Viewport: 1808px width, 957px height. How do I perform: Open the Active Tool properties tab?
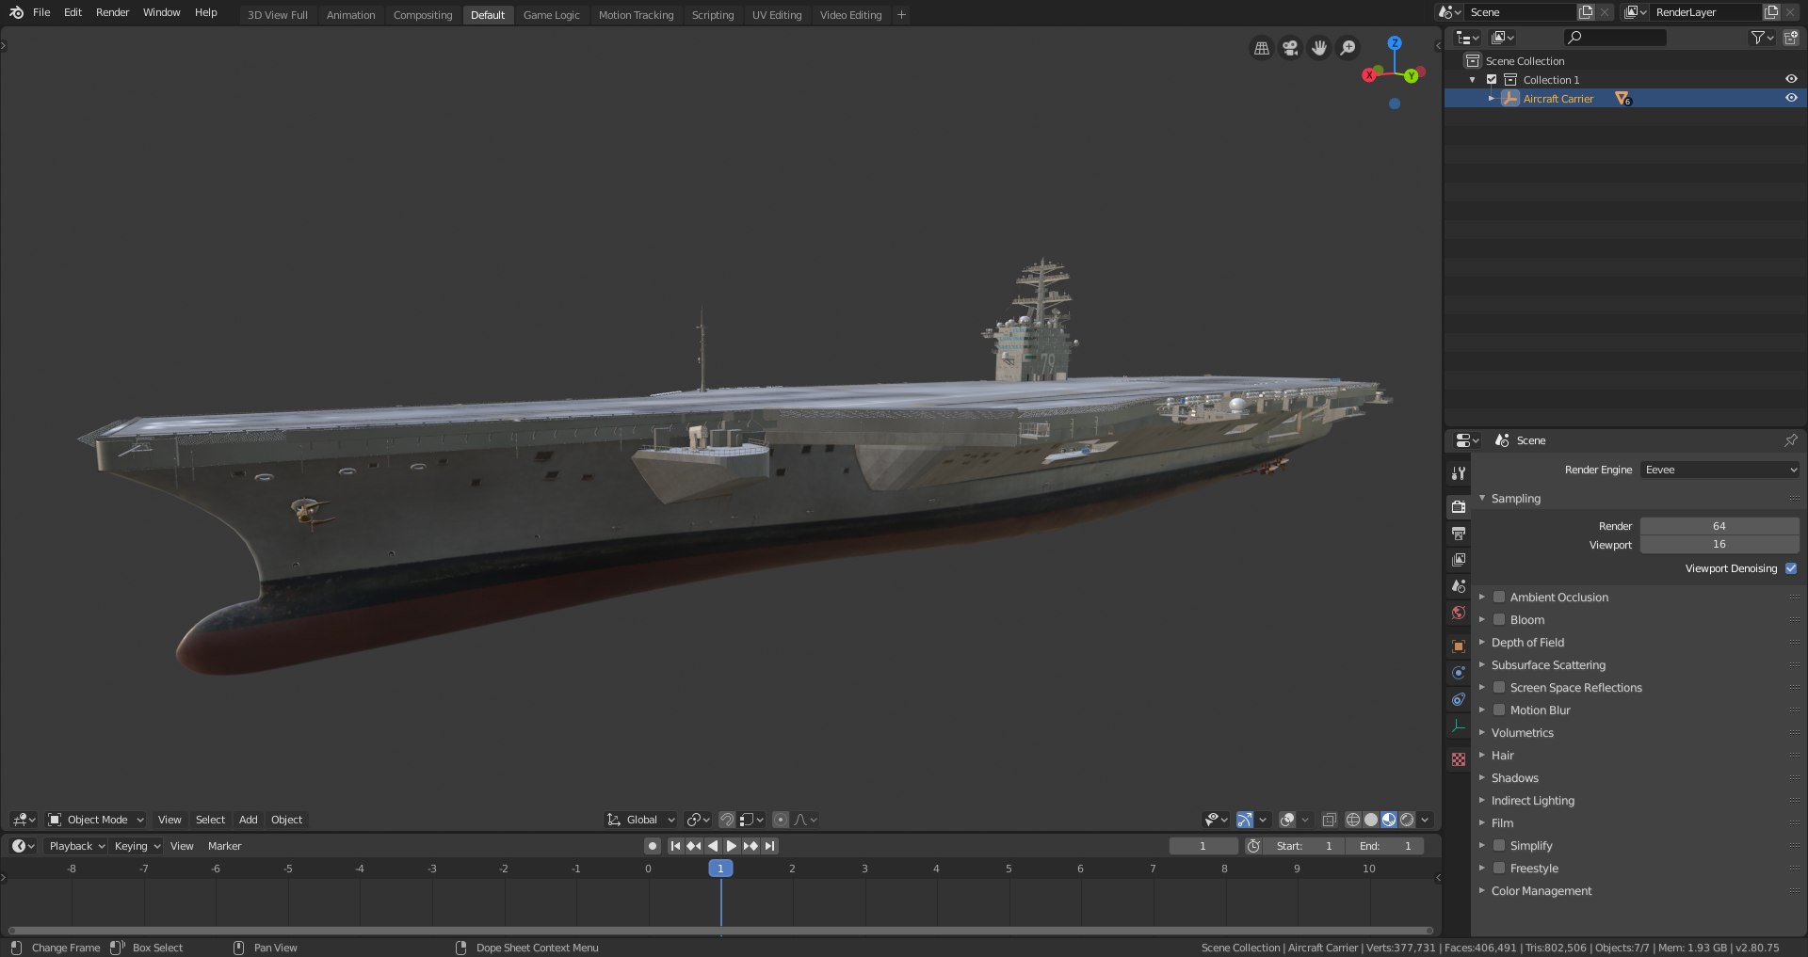tap(1459, 473)
